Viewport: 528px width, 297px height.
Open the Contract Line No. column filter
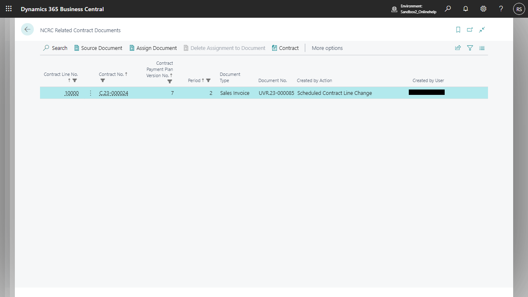point(75,80)
